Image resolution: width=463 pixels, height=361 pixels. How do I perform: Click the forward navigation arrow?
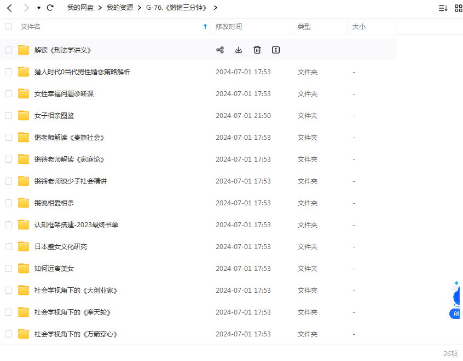click(25, 8)
